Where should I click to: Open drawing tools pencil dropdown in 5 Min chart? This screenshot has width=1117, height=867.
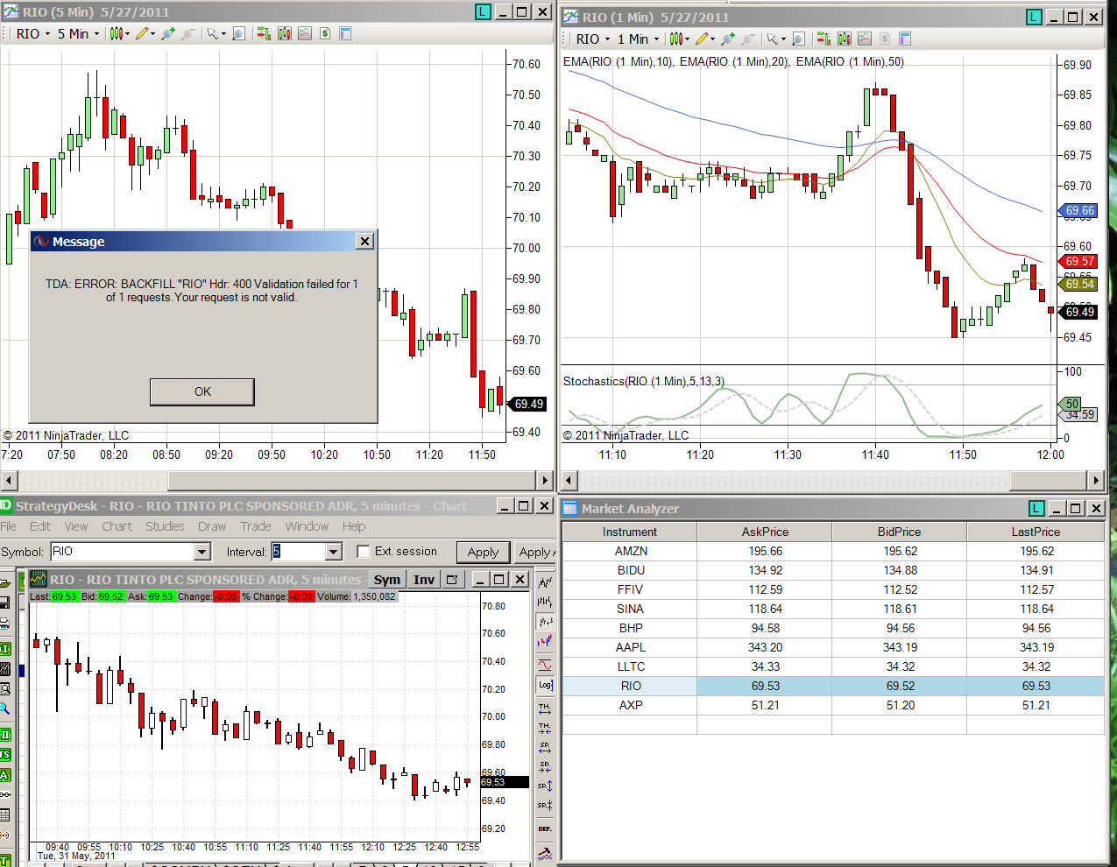point(145,33)
